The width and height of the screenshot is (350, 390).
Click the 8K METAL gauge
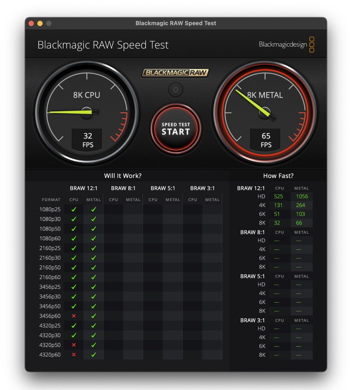point(265,112)
